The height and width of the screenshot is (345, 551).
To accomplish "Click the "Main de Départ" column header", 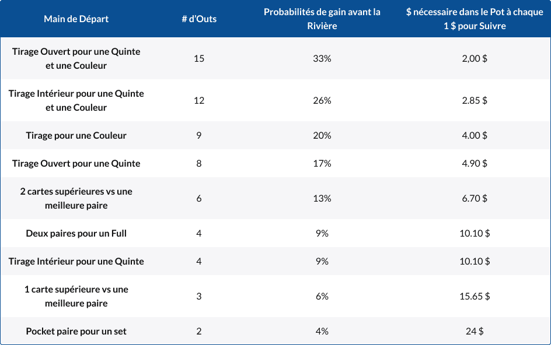I will (76, 19).
